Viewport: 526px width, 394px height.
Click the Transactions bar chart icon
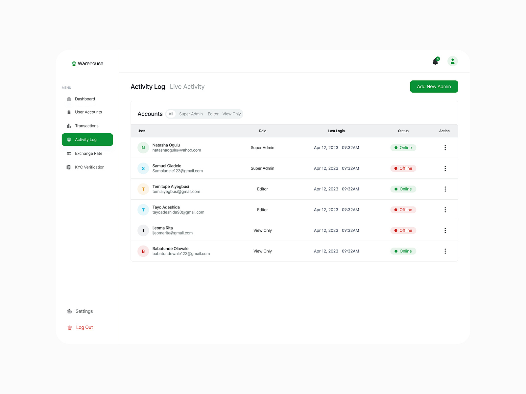[x=69, y=126]
